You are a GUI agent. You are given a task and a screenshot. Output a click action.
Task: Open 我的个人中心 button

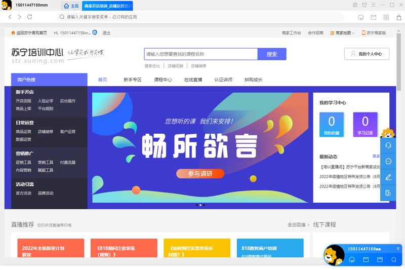tap(367, 54)
